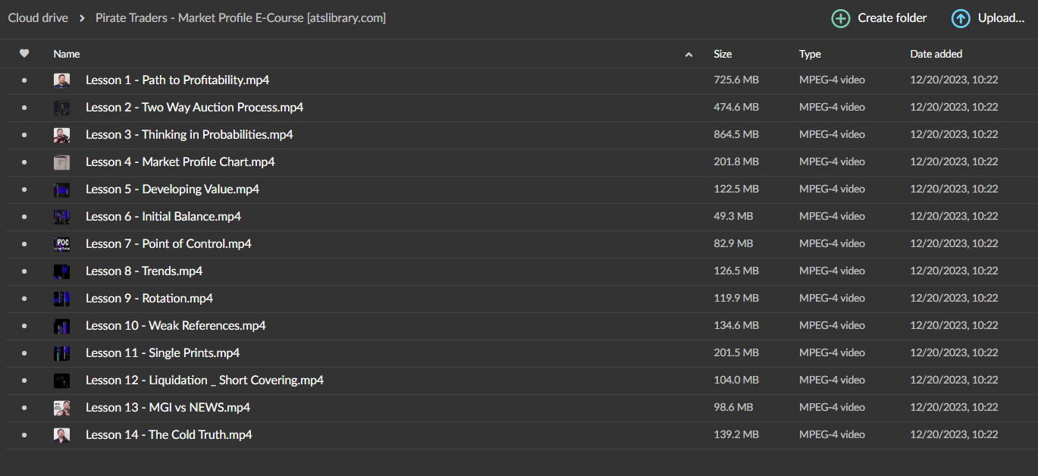Click the Lesson 1 video thumbnail icon
The width and height of the screenshot is (1038, 476).
coord(61,80)
